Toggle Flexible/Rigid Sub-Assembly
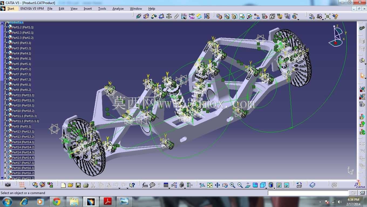The image size is (367, 207). [x=192, y=16]
